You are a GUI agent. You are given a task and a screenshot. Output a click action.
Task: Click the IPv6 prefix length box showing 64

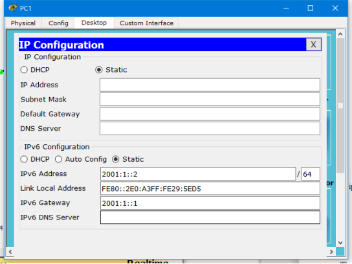point(311,174)
